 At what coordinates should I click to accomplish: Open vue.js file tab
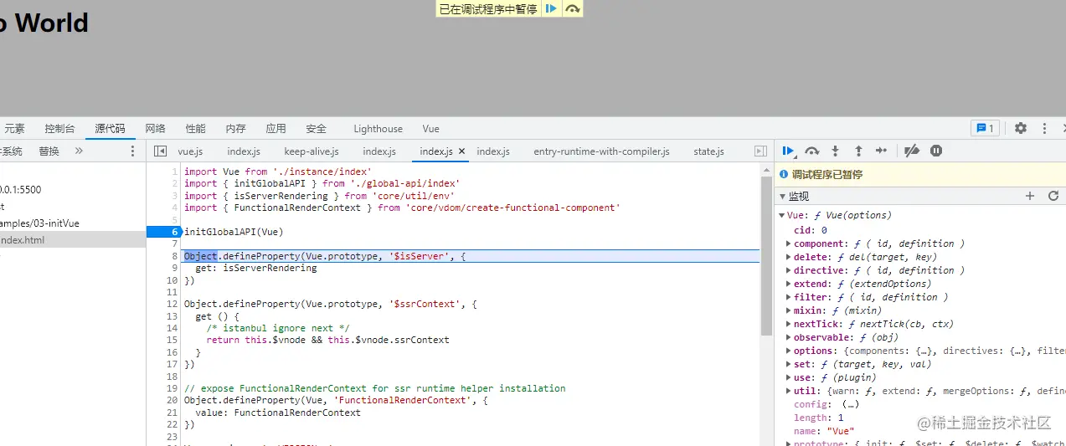pos(190,151)
